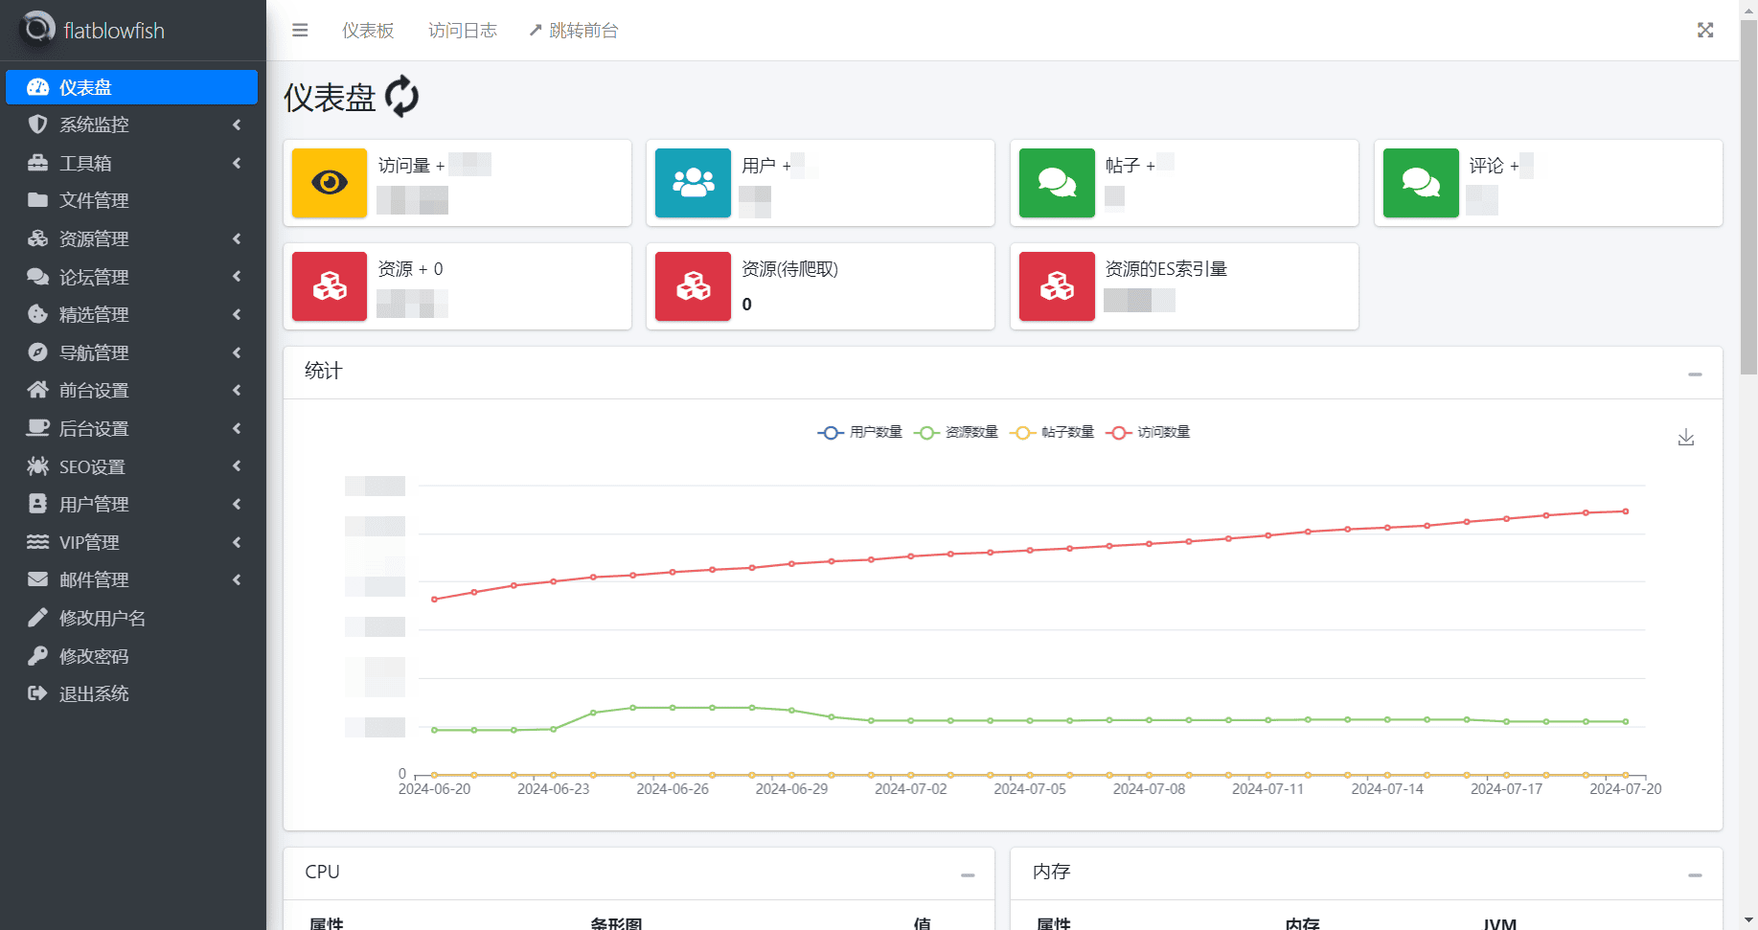Select 仪表盘 in the sidebar
This screenshot has width=1758, height=930.
(131, 87)
